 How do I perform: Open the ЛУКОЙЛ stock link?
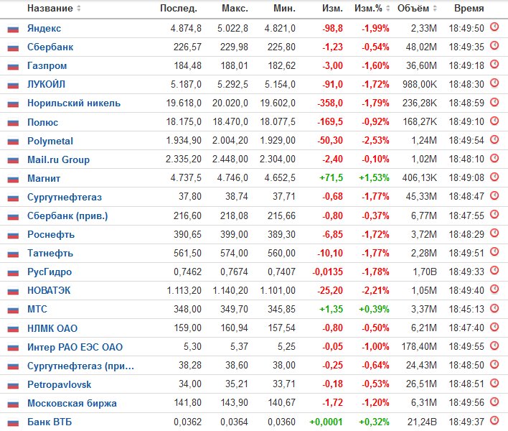46,84
